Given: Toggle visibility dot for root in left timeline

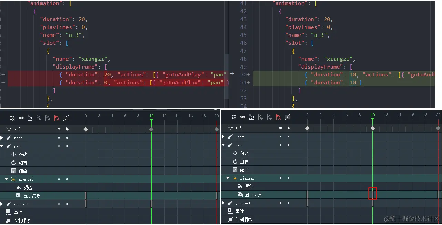Looking at the screenshot, I should point(59,138).
